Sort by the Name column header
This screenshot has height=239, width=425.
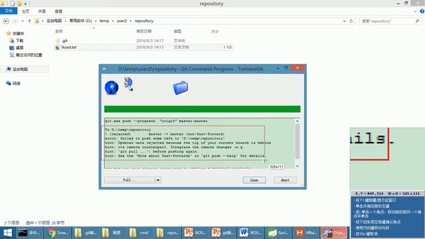pos(59,31)
